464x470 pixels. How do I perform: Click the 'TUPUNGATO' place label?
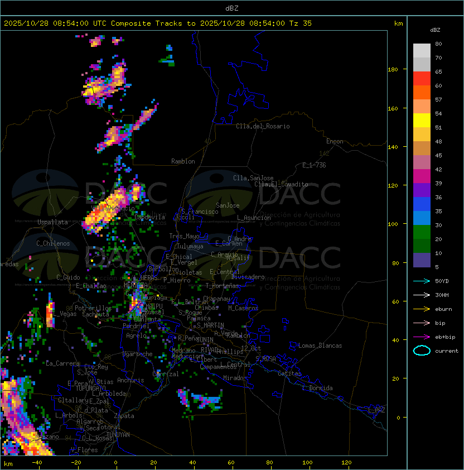[90, 389]
